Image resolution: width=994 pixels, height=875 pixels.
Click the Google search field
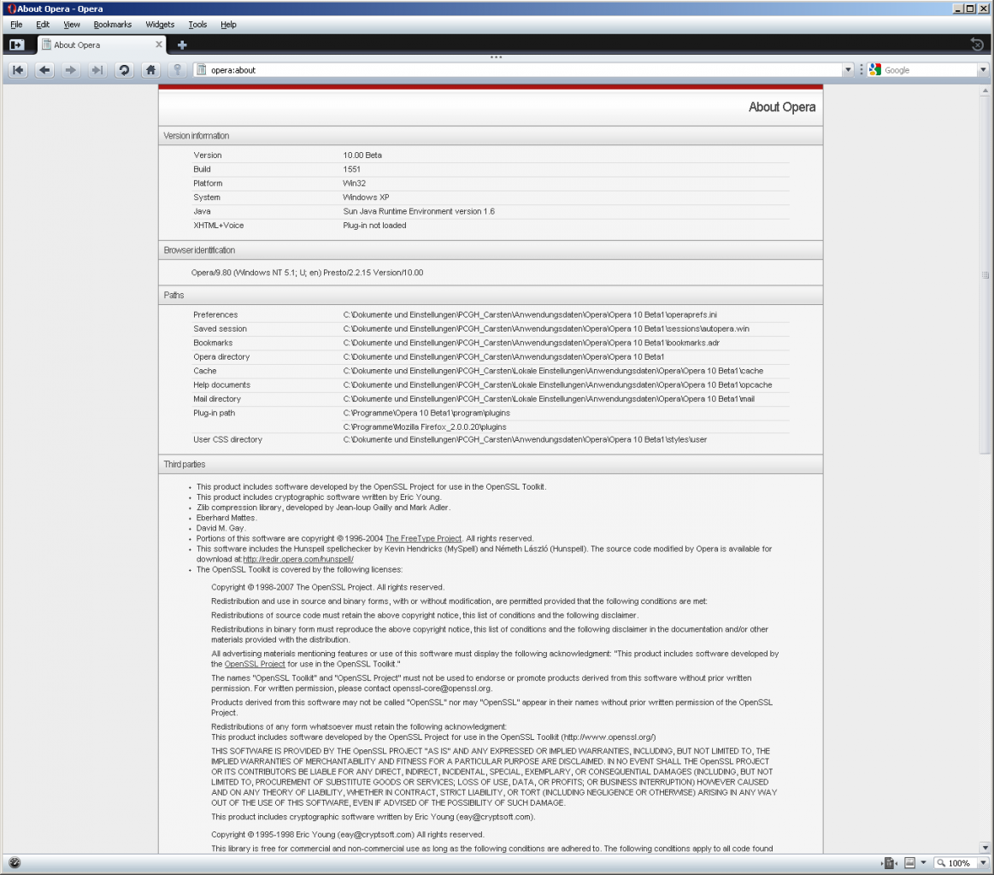point(930,70)
